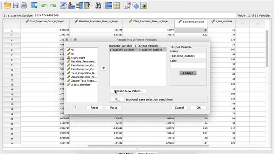Click the Change button
Screen dimensions: 274x154
coord(188,73)
